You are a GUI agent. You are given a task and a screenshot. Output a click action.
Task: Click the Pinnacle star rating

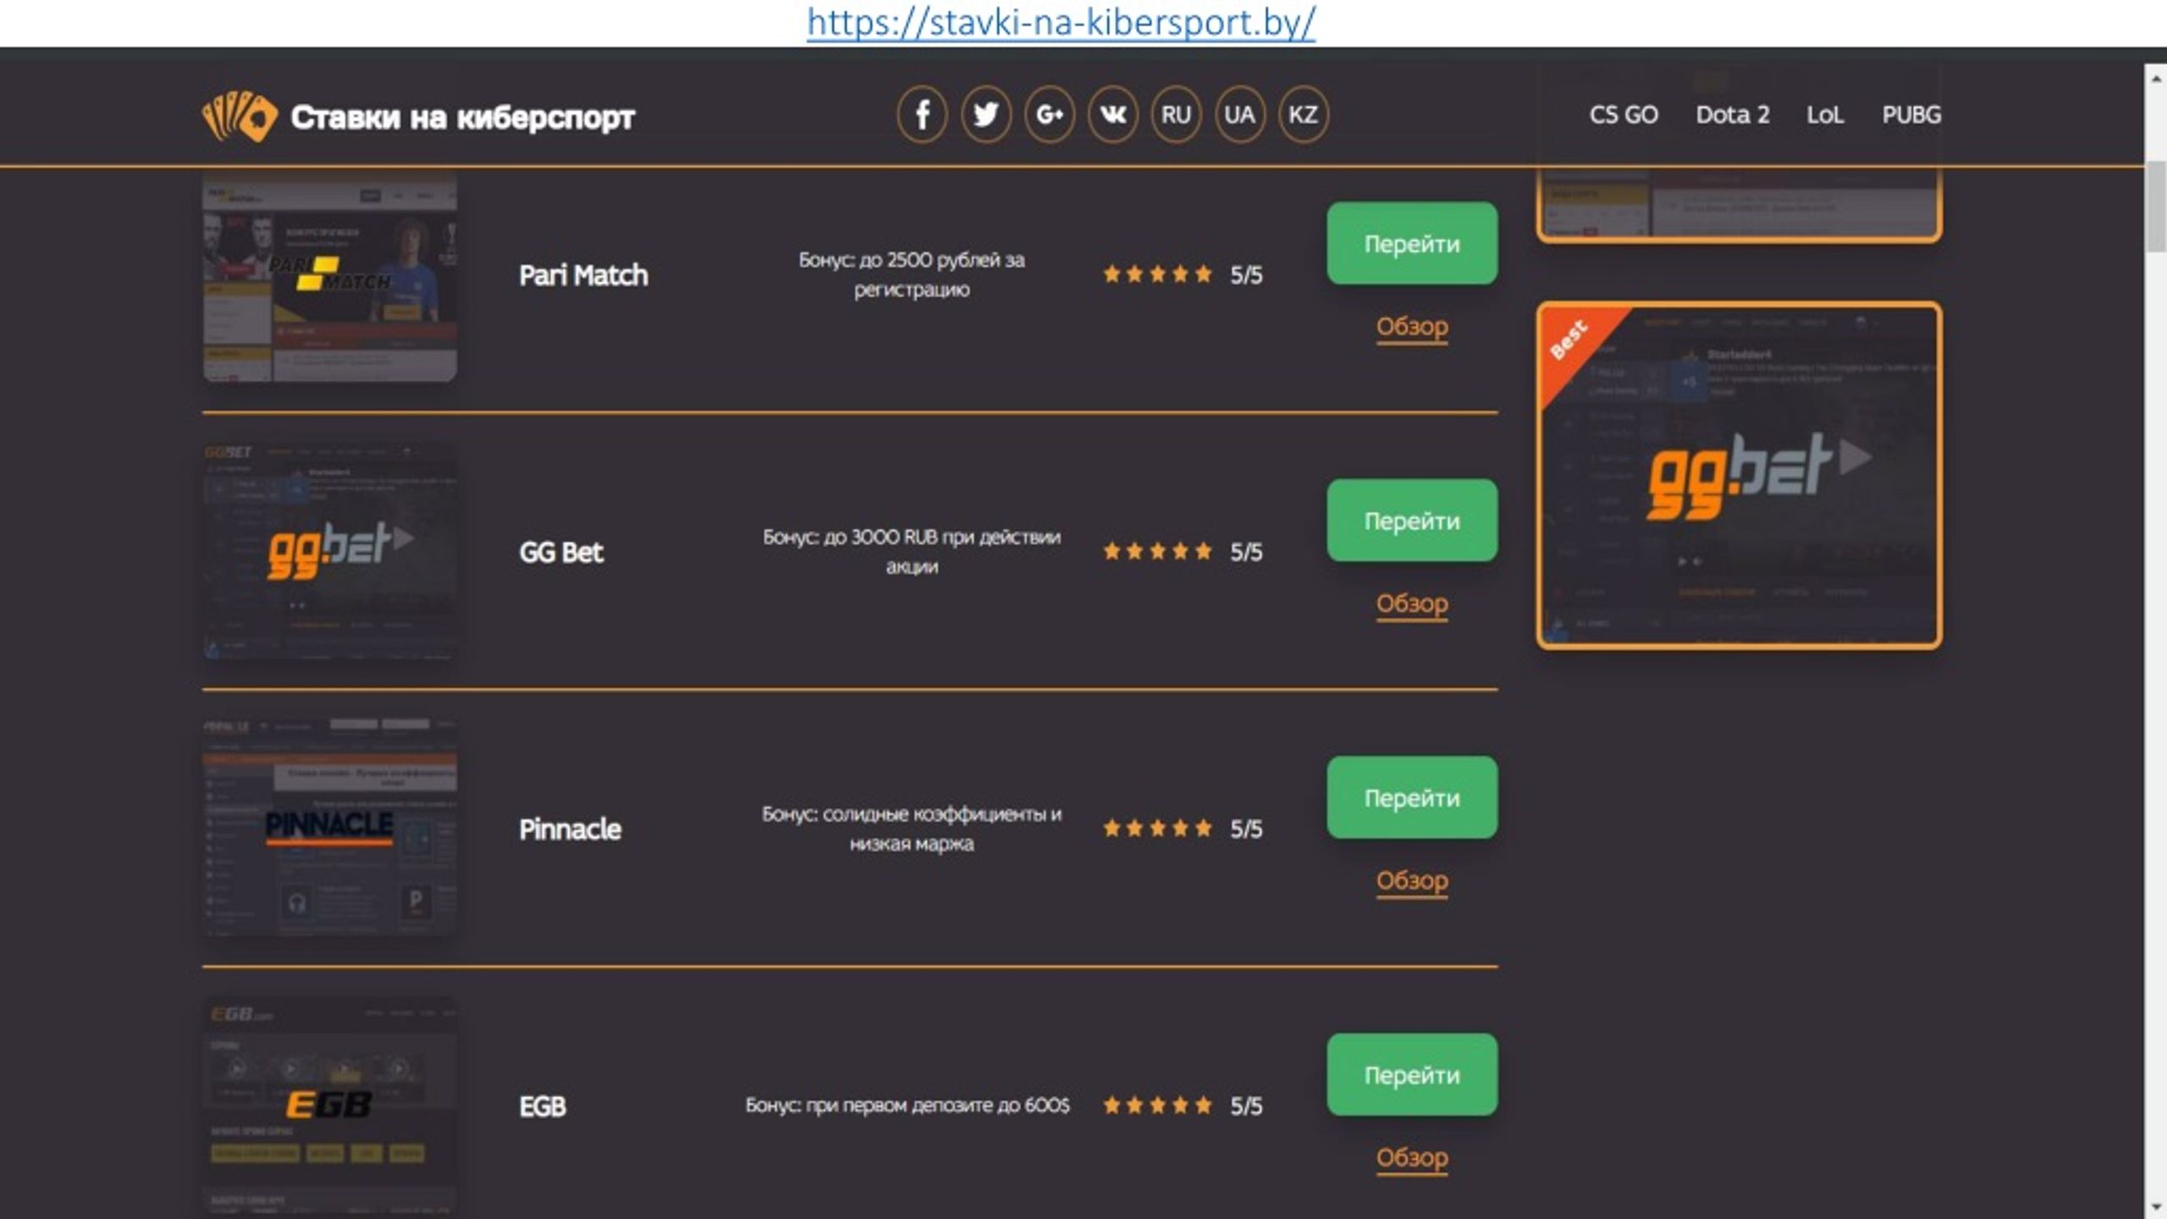tap(1157, 828)
